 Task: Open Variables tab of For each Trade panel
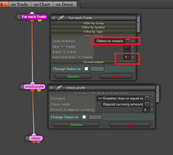pos(138,24)
